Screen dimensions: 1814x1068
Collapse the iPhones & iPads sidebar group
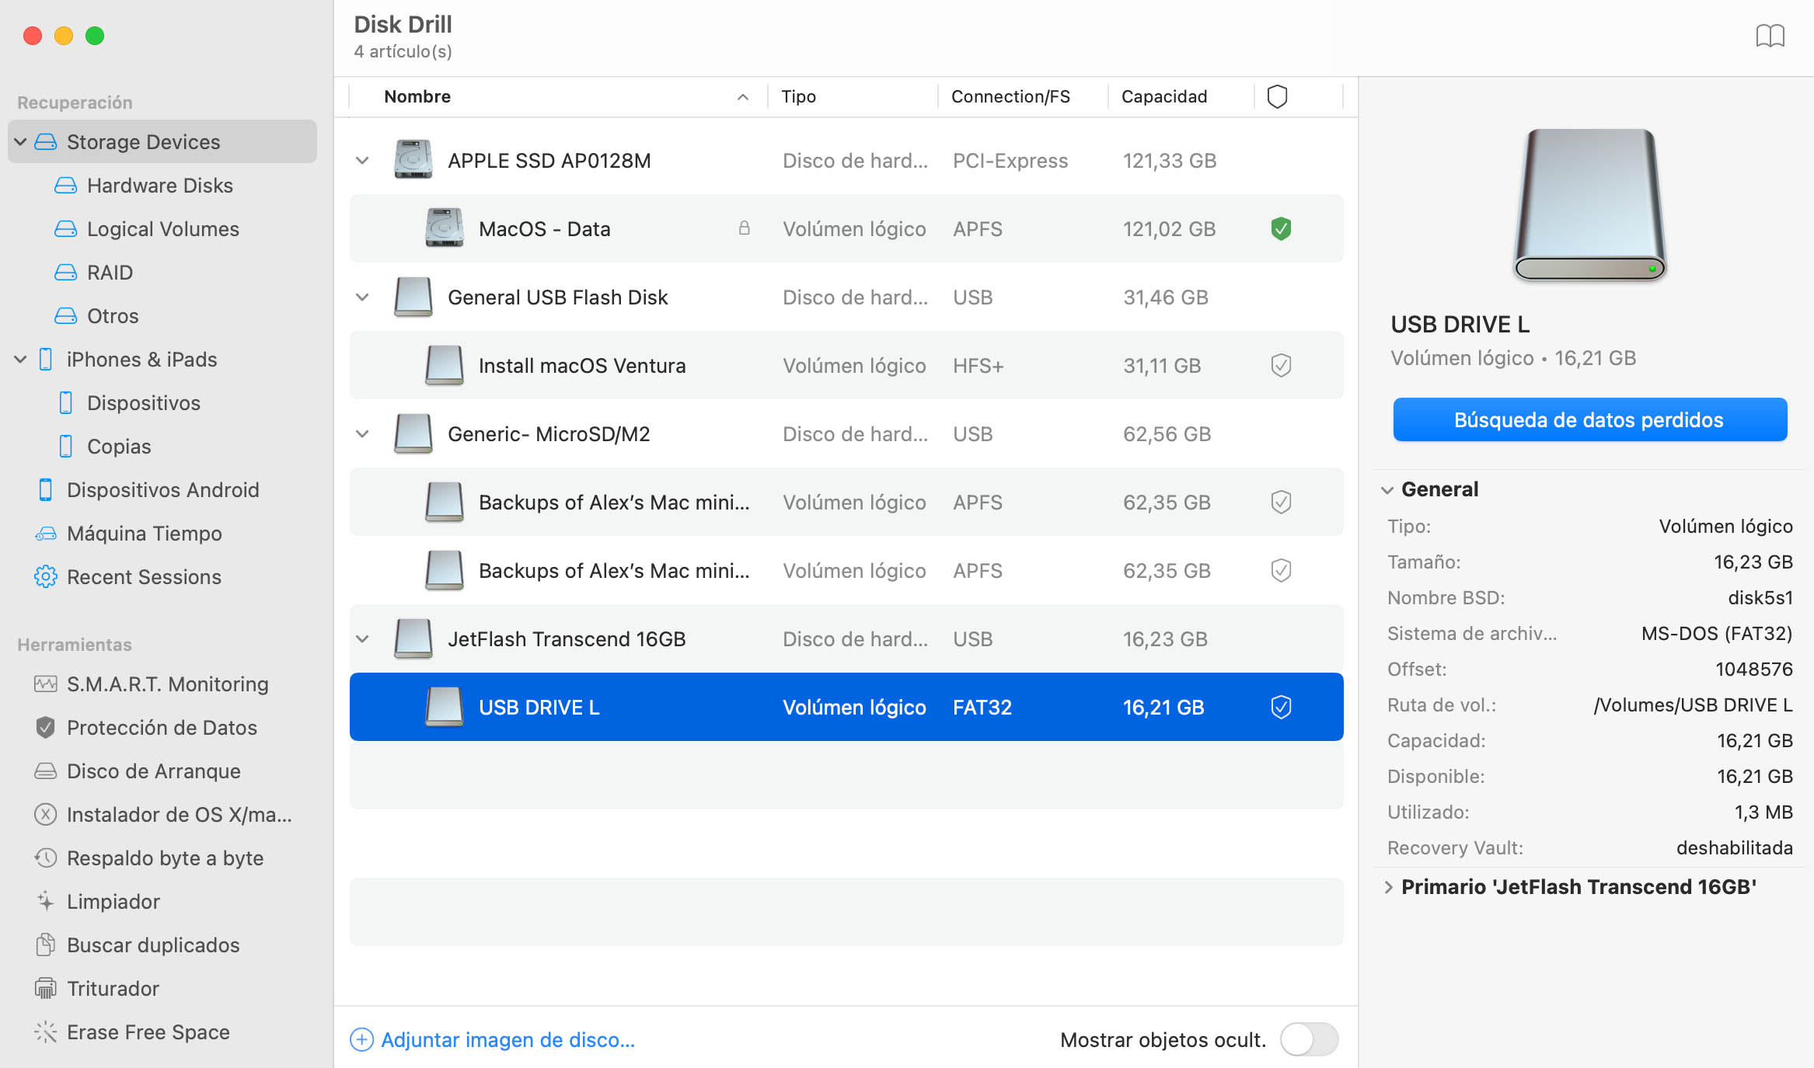pyautogui.click(x=21, y=359)
